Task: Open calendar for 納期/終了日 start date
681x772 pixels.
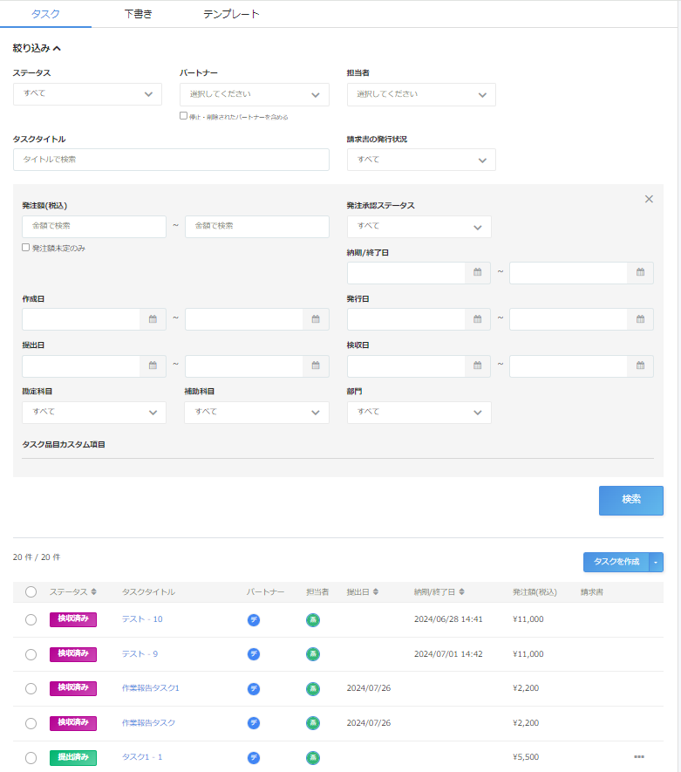Action: click(x=477, y=272)
